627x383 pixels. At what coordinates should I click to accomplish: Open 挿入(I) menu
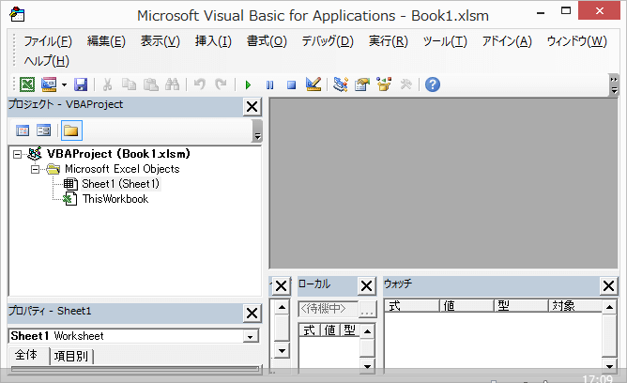coord(213,41)
